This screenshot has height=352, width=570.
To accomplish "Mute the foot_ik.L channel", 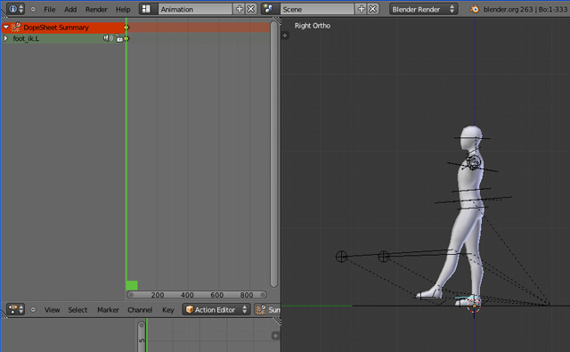I will coord(108,37).
